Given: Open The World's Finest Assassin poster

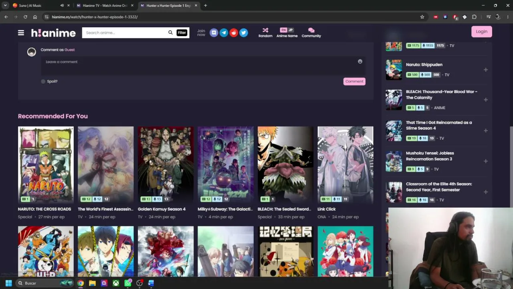Looking at the screenshot, I should [x=106, y=165].
